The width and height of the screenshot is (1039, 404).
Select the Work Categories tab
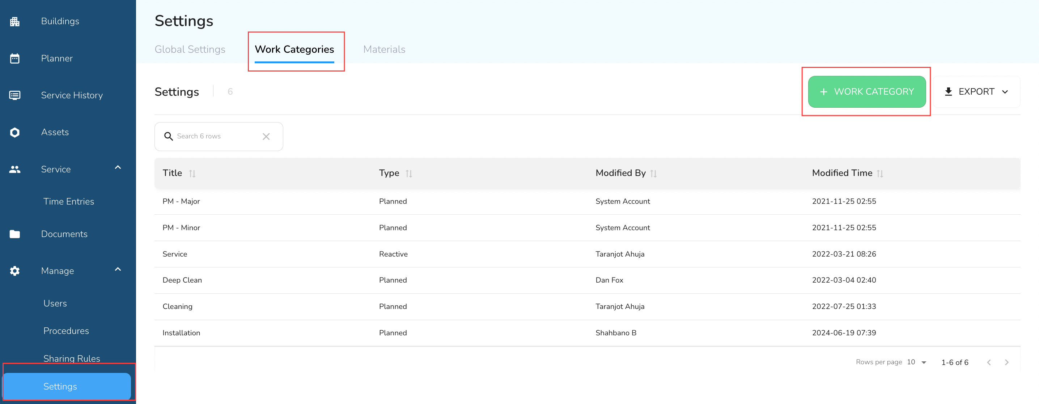click(x=294, y=50)
